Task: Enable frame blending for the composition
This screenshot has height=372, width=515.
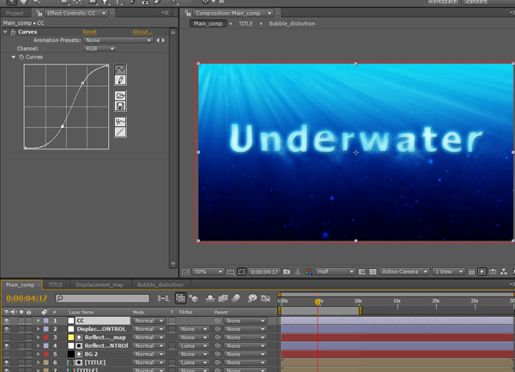Action: [223, 298]
